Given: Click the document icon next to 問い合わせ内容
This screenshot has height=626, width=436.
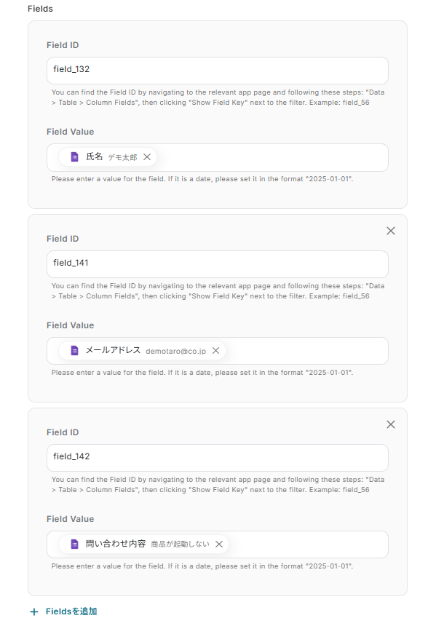Looking at the screenshot, I should click(75, 544).
